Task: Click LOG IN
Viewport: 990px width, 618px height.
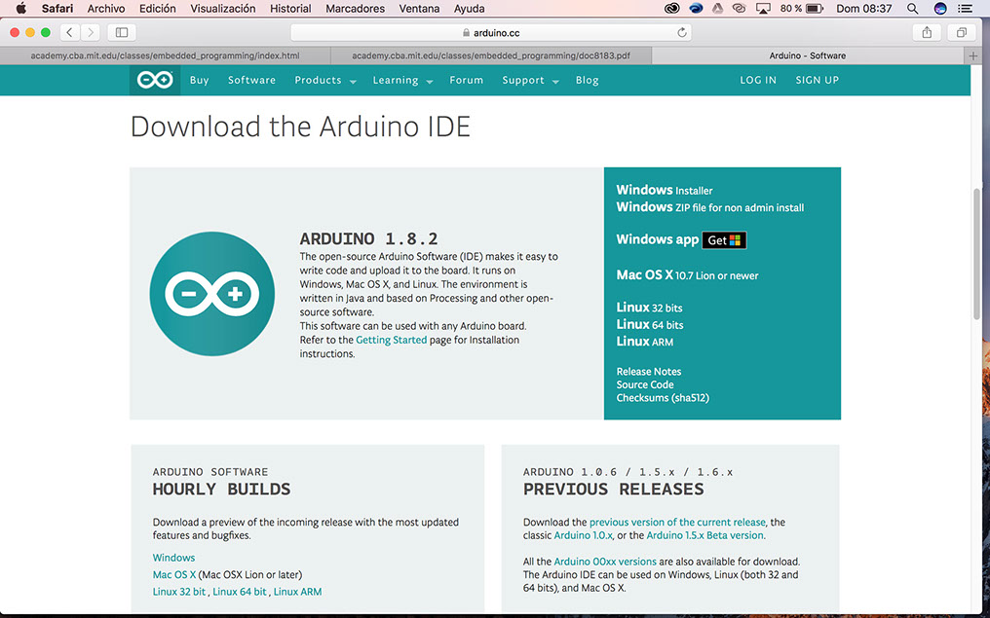Action: (758, 80)
